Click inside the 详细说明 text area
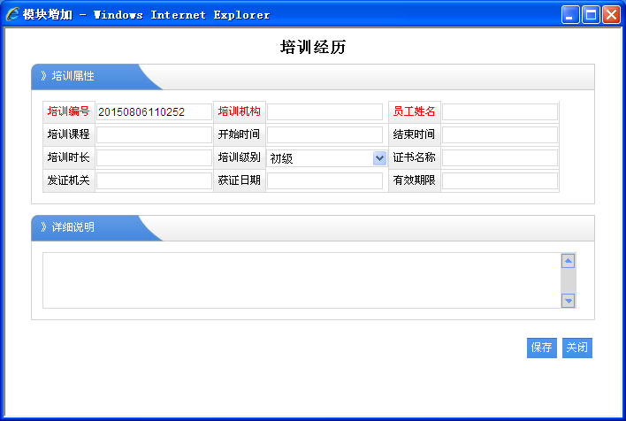 [301, 280]
